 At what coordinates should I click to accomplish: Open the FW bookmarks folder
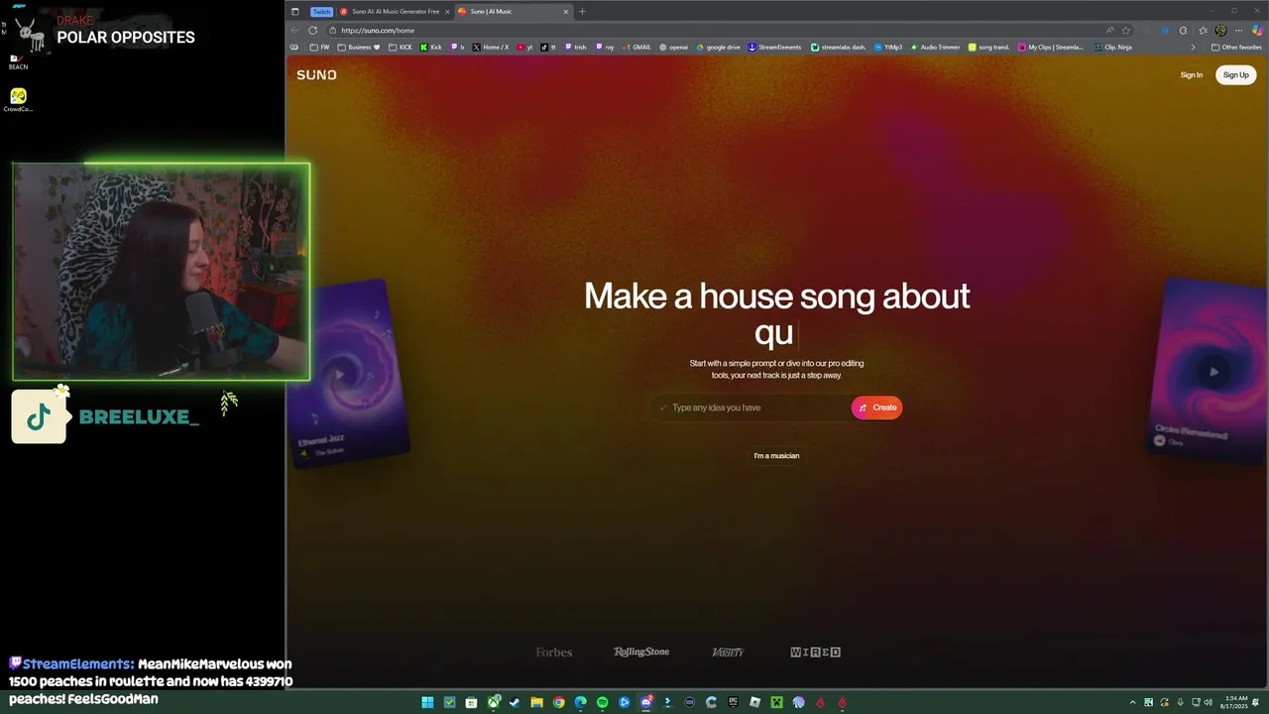(x=320, y=47)
